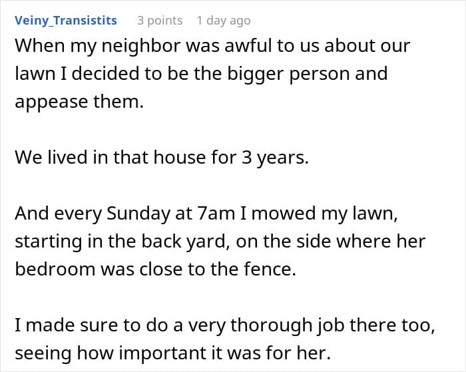
Task: Click the phrase back yard
Action: pos(183,241)
